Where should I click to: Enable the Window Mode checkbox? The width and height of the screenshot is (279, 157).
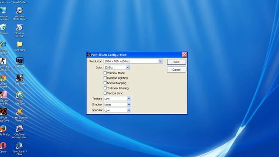click(x=105, y=73)
